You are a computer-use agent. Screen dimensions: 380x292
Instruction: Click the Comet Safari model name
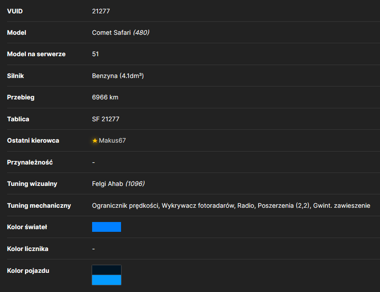click(111, 33)
